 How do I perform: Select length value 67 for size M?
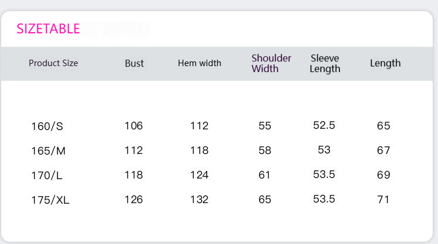tap(383, 150)
